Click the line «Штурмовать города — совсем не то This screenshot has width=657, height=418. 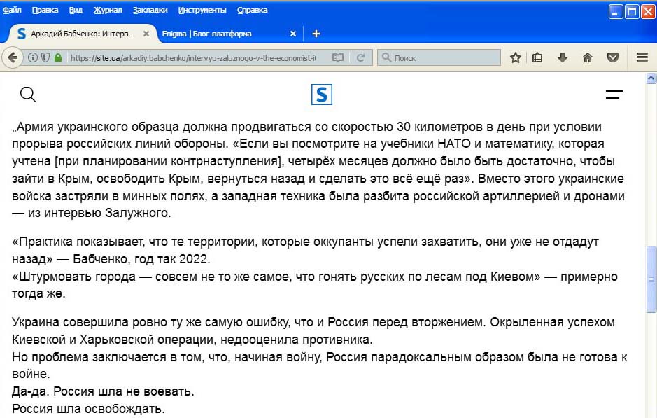coord(314,285)
